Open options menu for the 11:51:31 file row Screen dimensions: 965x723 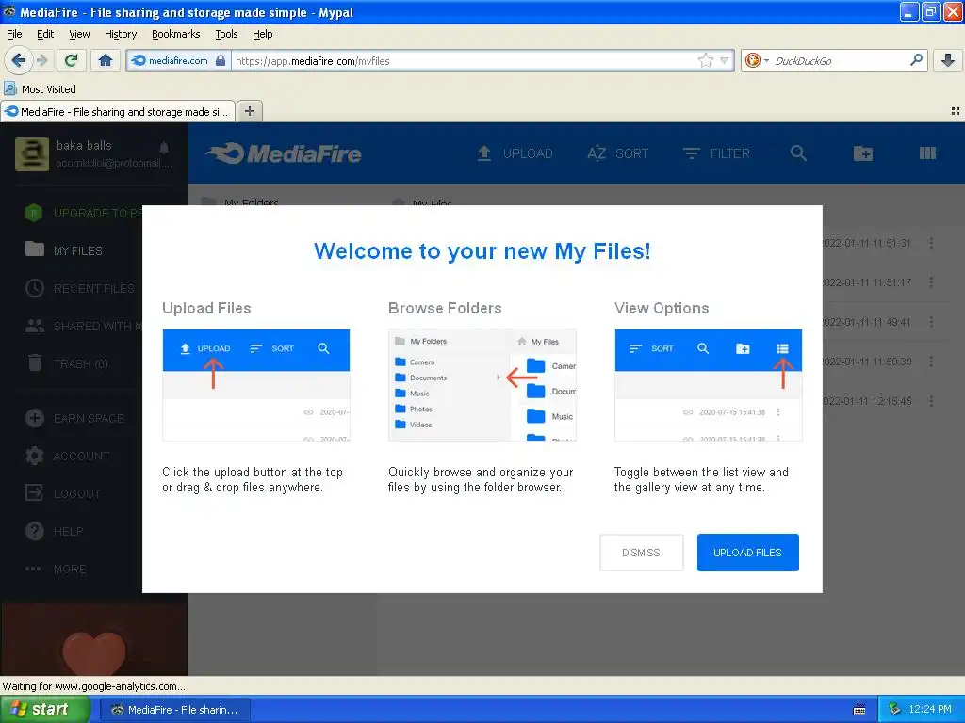931,243
